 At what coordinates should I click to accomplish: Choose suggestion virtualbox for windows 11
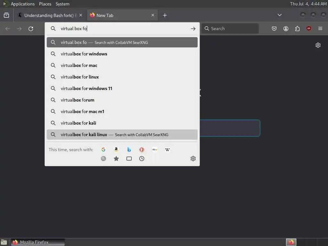(122, 88)
